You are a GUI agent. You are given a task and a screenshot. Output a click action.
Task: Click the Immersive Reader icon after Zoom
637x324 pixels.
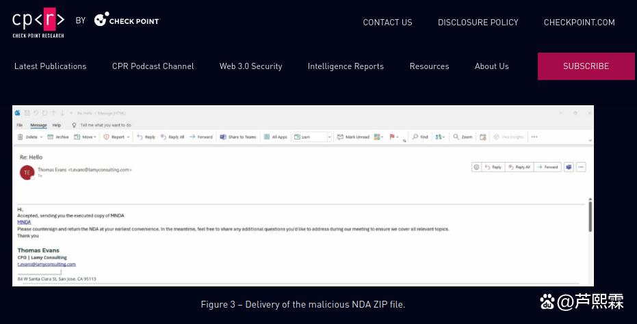[x=482, y=137]
